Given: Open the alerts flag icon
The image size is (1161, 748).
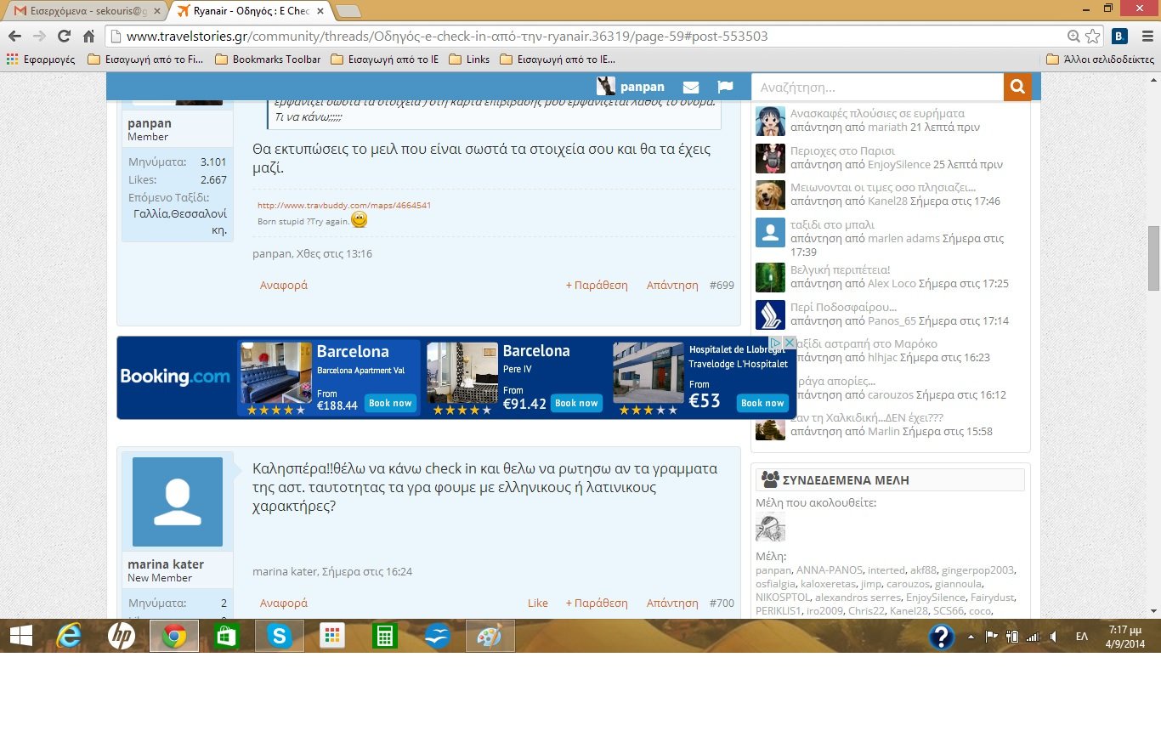Looking at the screenshot, I should pos(725,88).
